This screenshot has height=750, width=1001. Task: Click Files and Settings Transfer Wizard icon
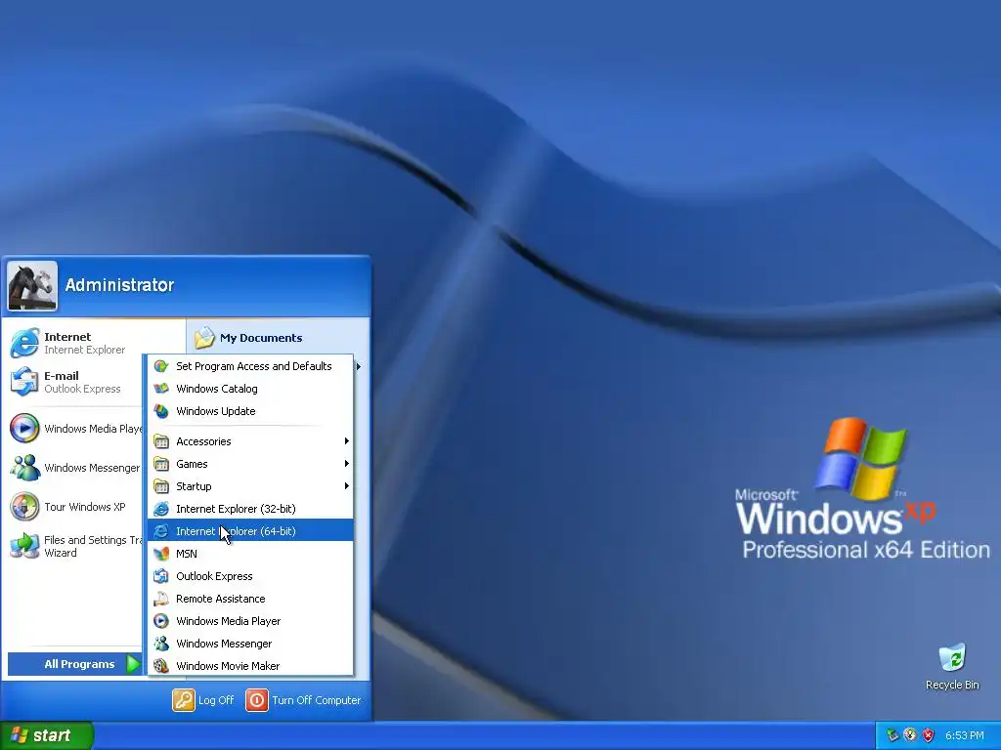coord(24,546)
